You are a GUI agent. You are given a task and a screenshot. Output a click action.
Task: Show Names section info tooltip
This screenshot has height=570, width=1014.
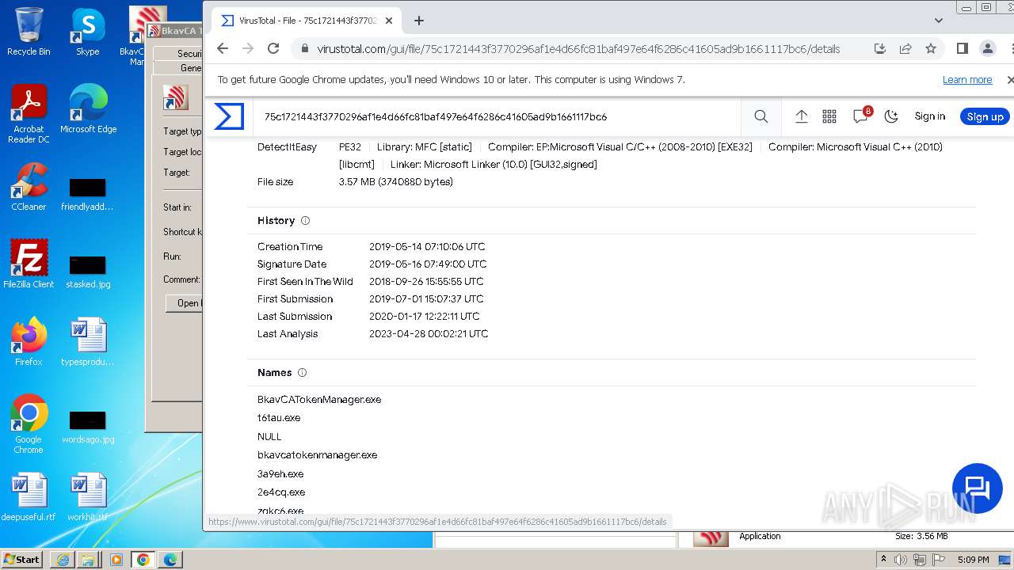click(x=303, y=373)
